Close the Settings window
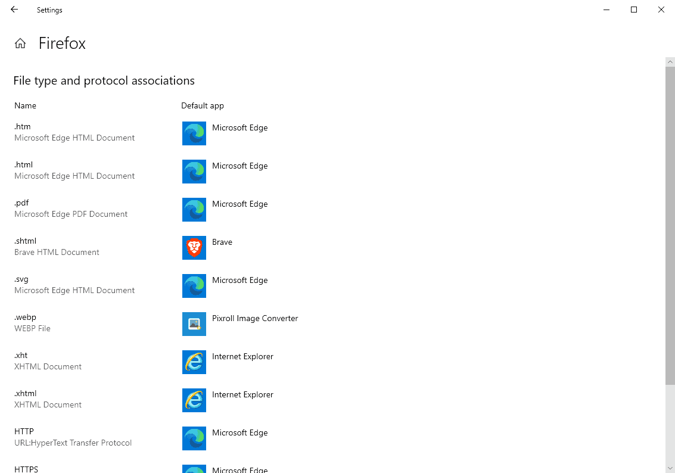This screenshot has width=675, height=473. 661,10
